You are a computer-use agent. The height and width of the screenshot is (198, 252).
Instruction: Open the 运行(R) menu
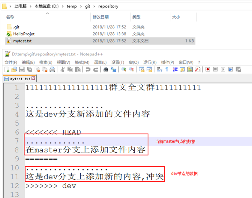[x=150, y=62]
